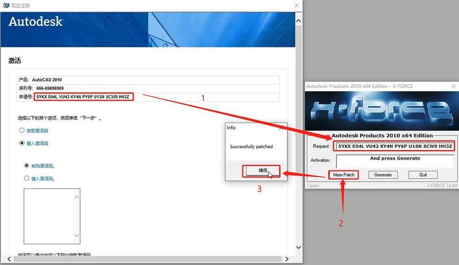The height and width of the screenshot is (265, 459).
Task: Click the 申请号 request code text
Action: 83,97
